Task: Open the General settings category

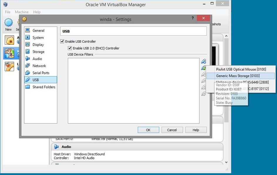Action: point(41,30)
